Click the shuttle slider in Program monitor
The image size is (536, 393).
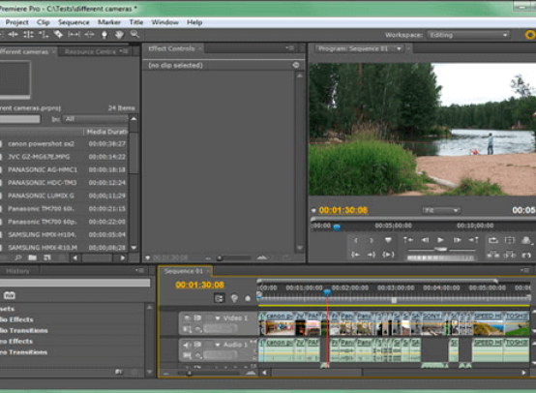click(440, 250)
